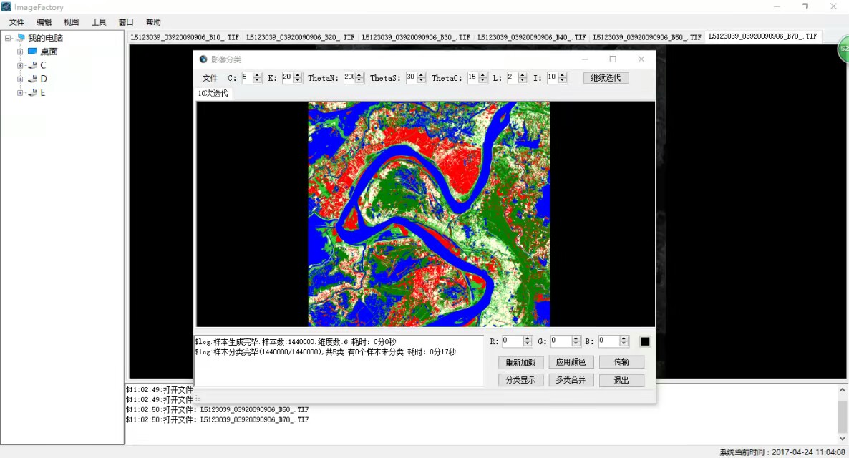This screenshot has width=849, height=458.
Task: Expand the D drive node
Action: click(20, 79)
